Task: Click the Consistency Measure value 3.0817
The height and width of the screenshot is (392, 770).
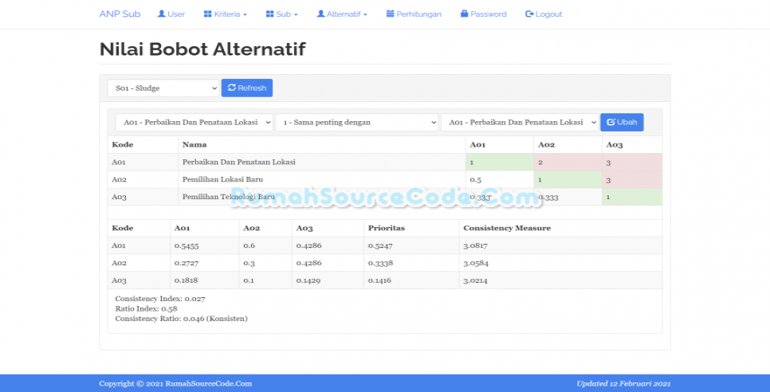Action: point(560,245)
